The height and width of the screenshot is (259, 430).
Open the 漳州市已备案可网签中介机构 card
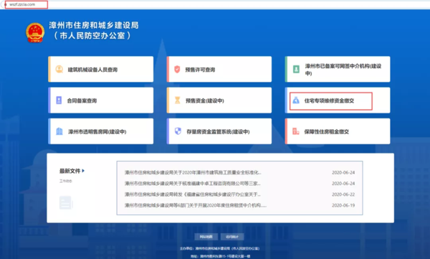(x=338, y=69)
